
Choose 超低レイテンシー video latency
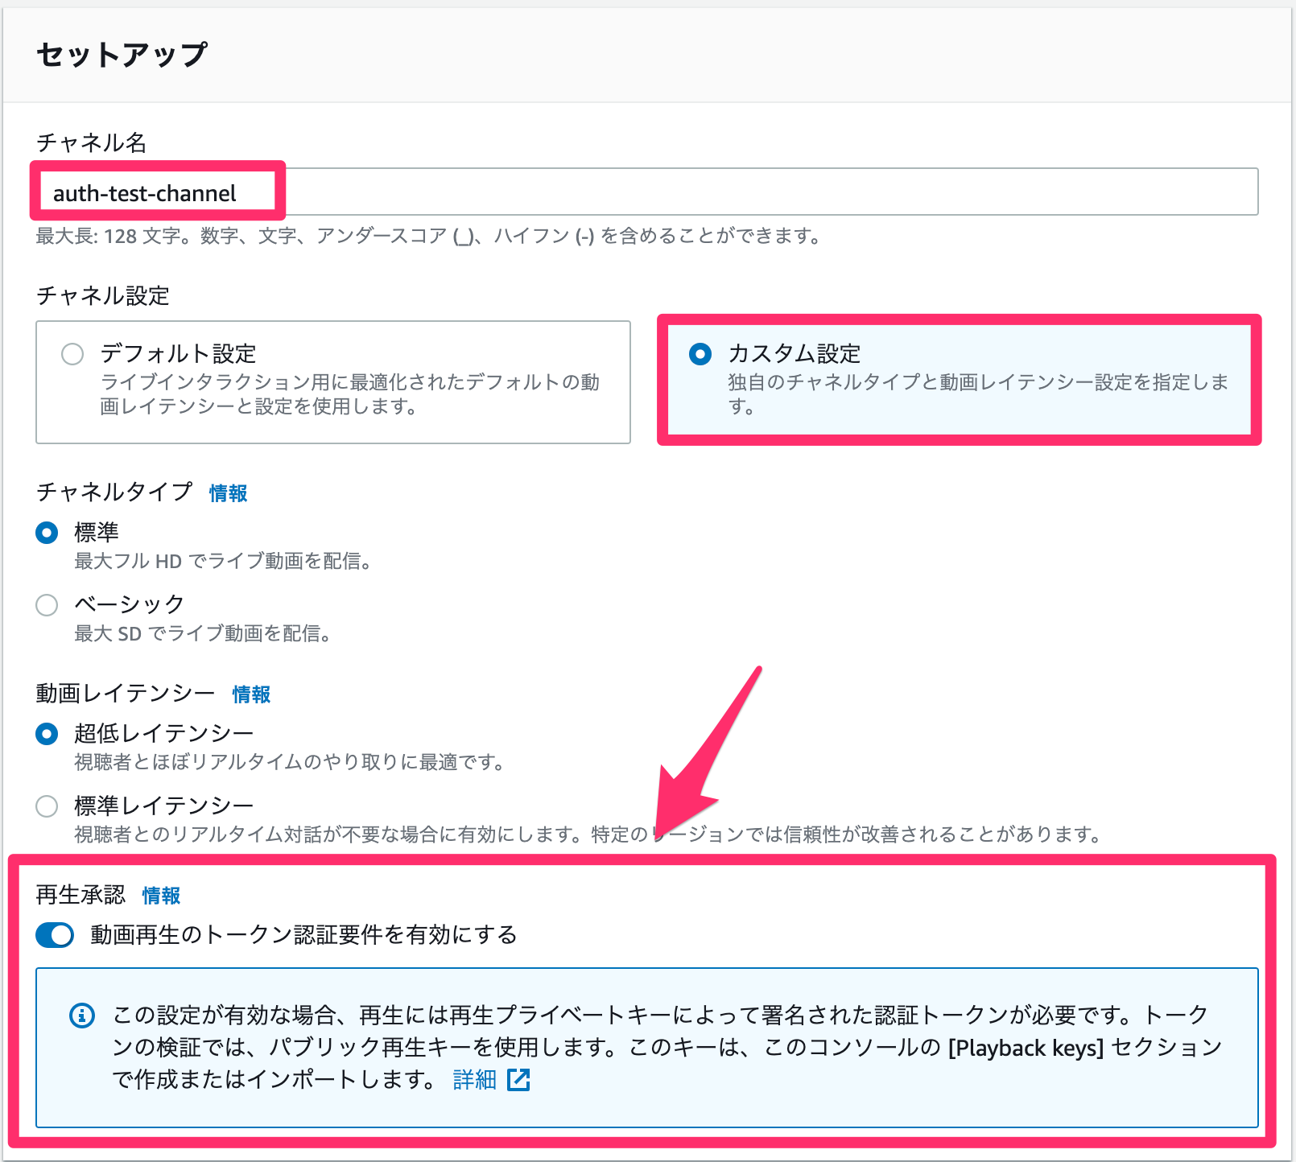pos(47,732)
